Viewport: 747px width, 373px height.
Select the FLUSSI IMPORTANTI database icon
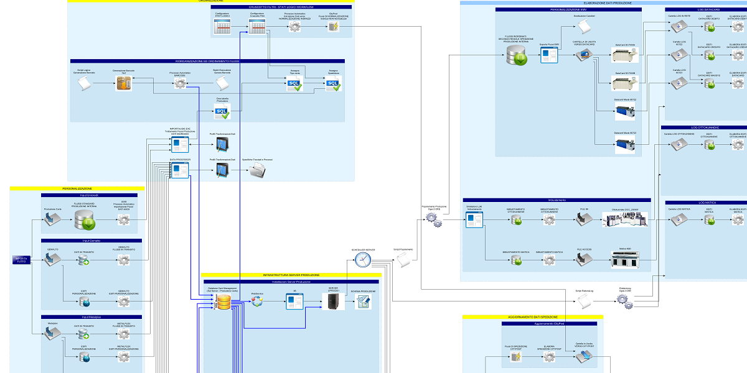click(517, 54)
